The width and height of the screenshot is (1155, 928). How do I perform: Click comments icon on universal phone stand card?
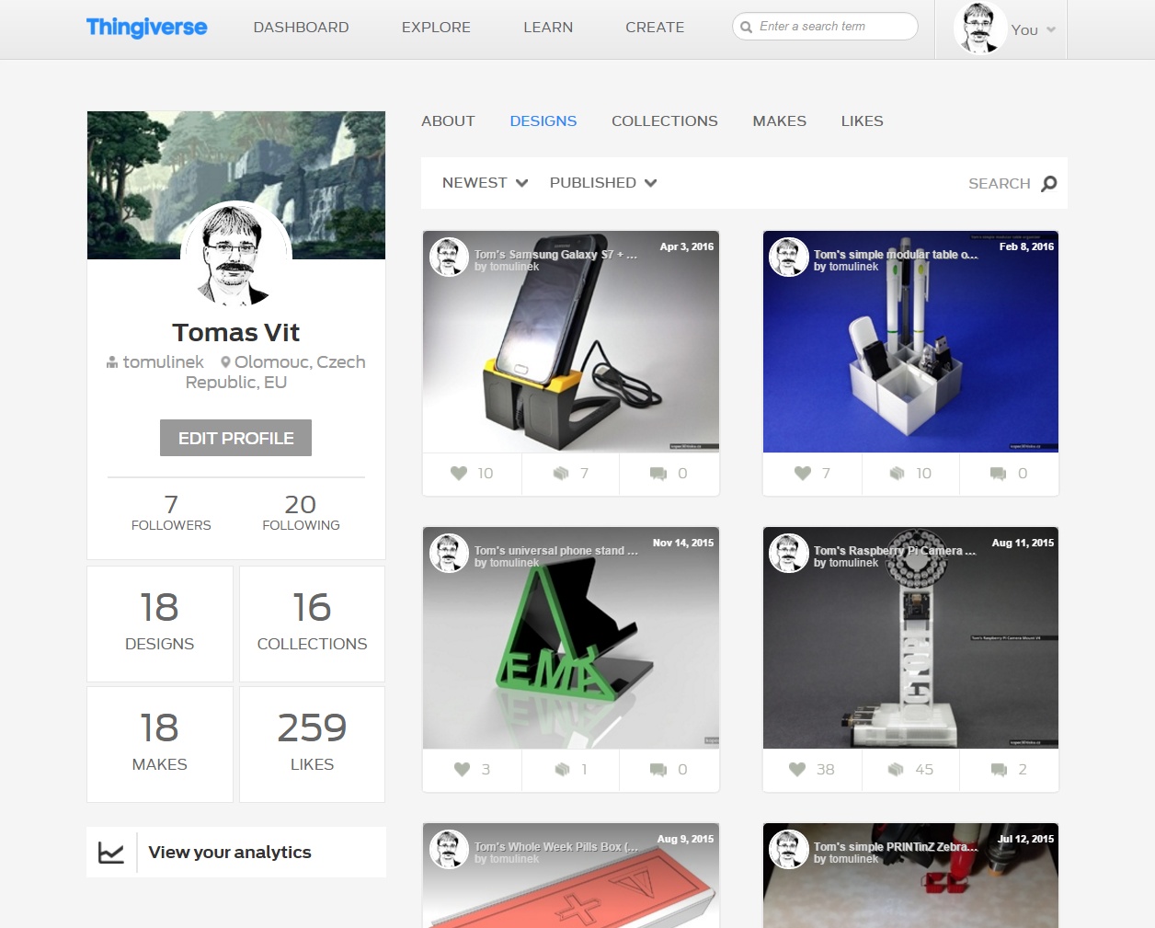(658, 770)
